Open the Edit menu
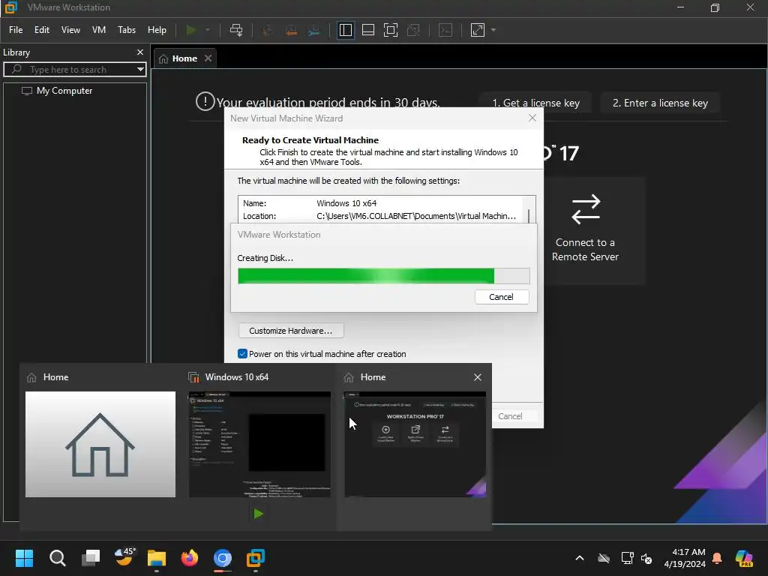768x576 pixels. click(x=42, y=30)
